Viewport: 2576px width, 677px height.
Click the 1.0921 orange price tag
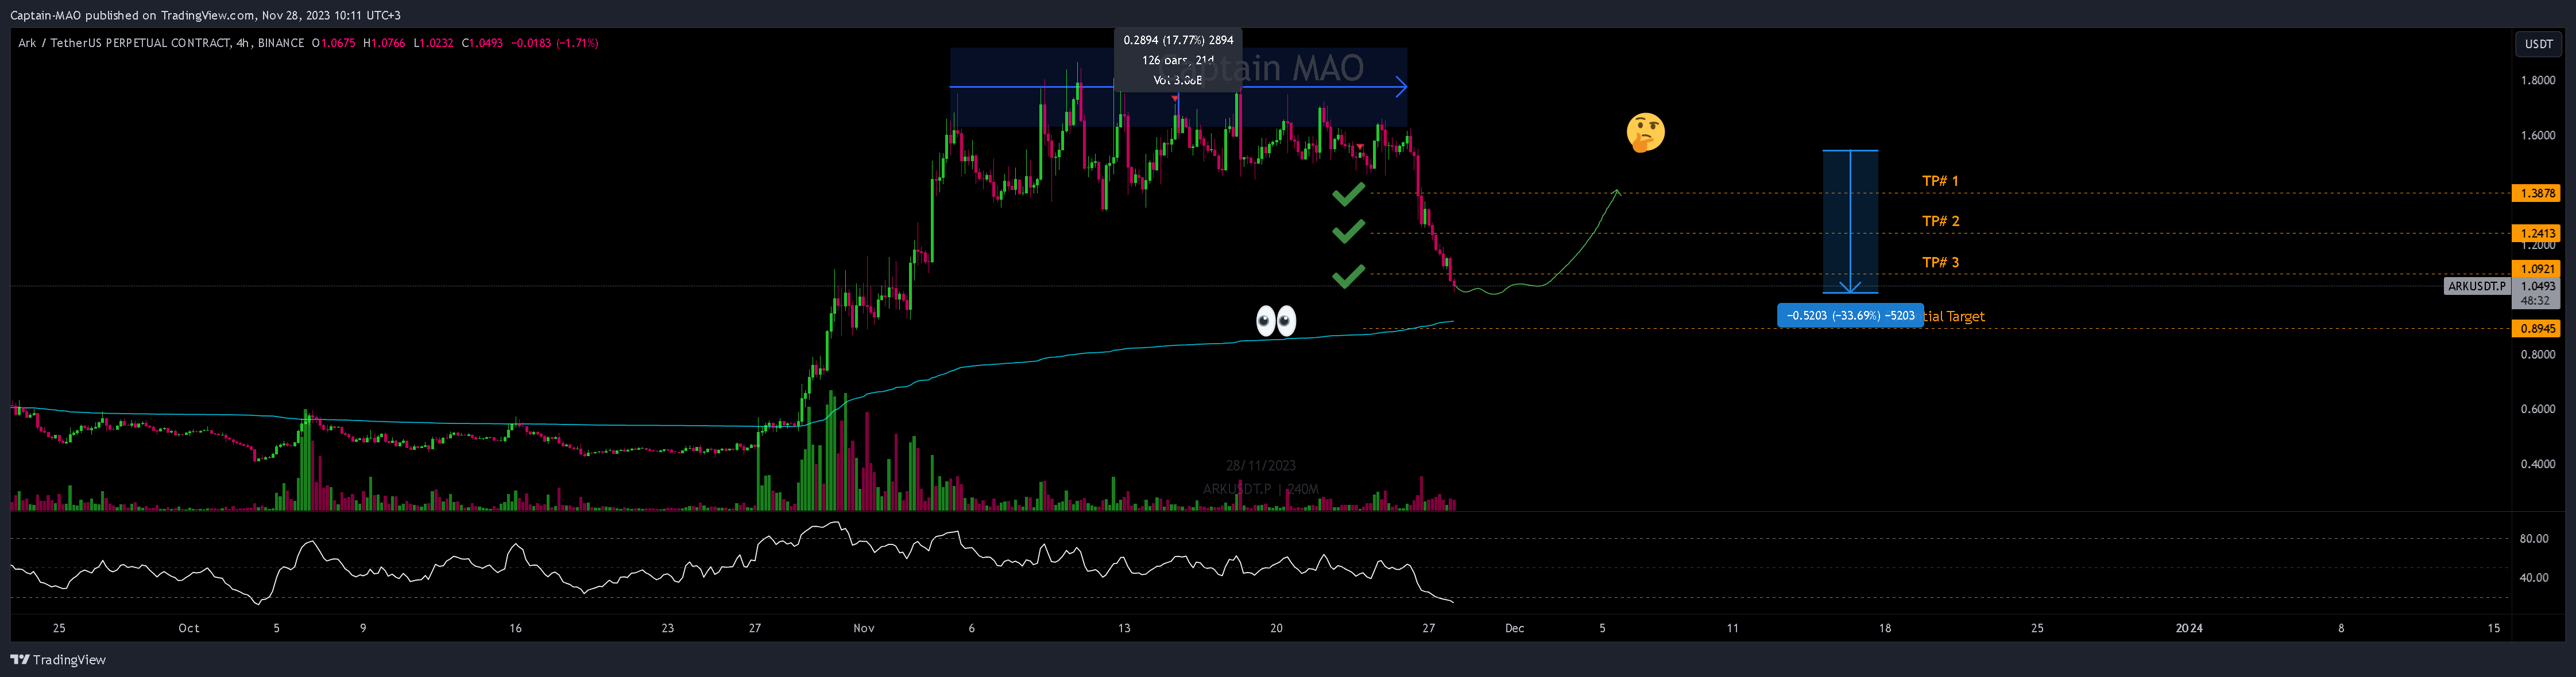pyautogui.click(x=2537, y=269)
